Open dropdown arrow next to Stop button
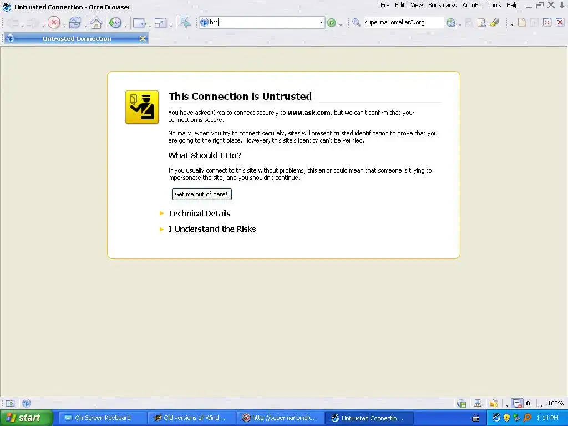The width and height of the screenshot is (568, 426). [x=64, y=26]
